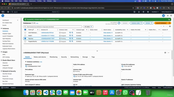
Task: Open CloudShell in the footer
Action: (x=5, y=88)
